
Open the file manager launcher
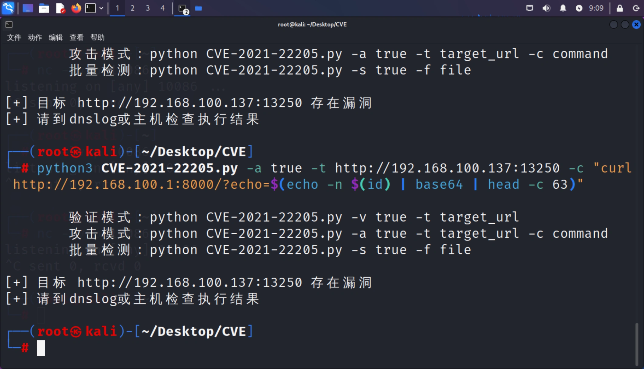[44, 8]
